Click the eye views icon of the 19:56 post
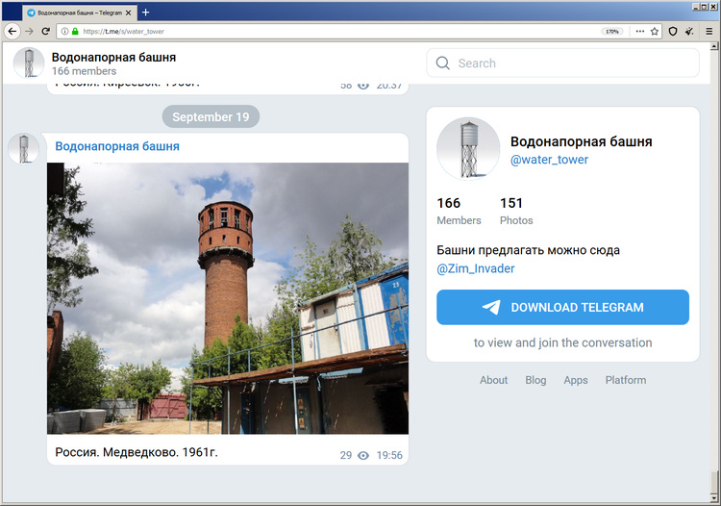The height and width of the screenshot is (506, 721). click(362, 455)
